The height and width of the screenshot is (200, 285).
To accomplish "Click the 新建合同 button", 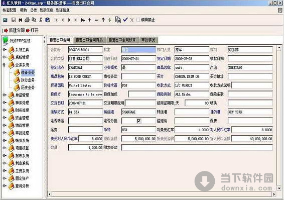I will point(15,30).
